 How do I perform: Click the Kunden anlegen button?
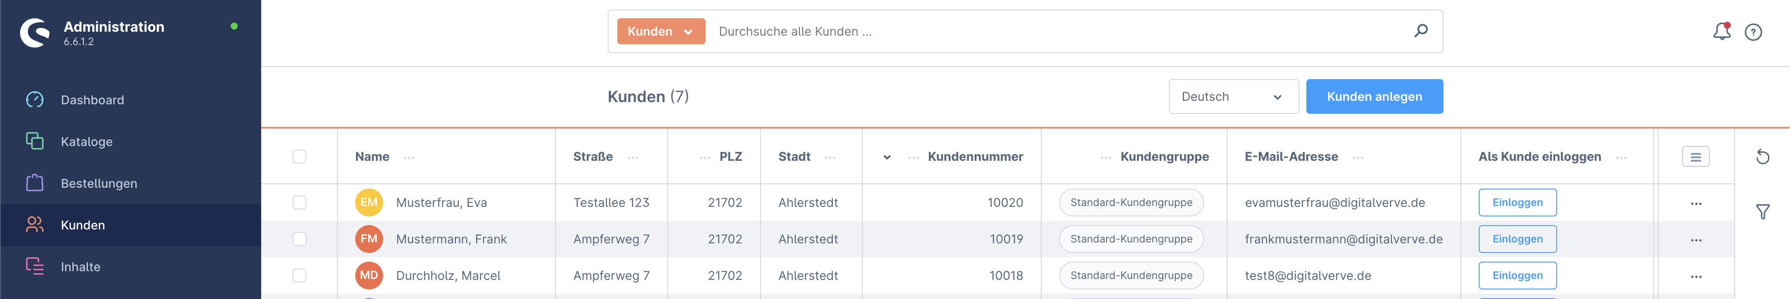pos(1374,96)
